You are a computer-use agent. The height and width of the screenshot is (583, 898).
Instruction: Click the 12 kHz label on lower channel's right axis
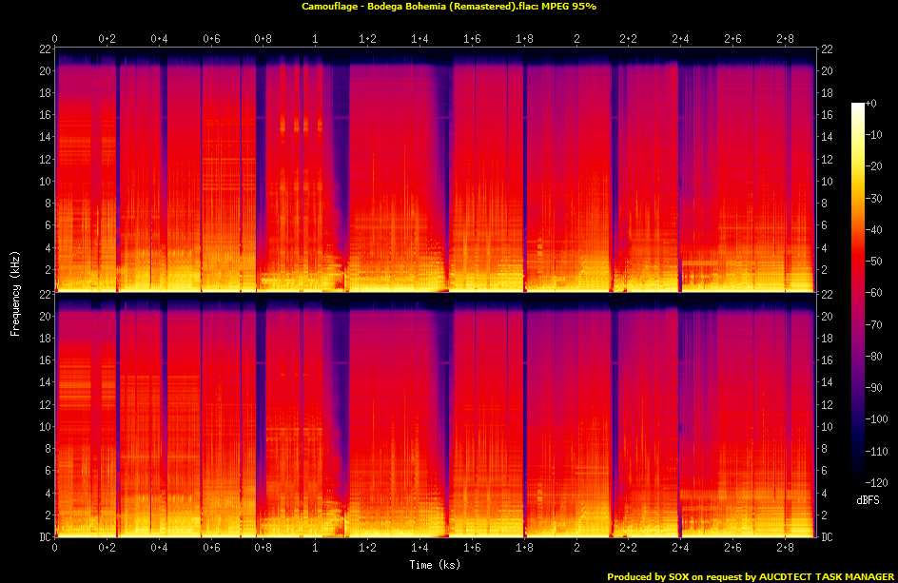click(x=828, y=405)
